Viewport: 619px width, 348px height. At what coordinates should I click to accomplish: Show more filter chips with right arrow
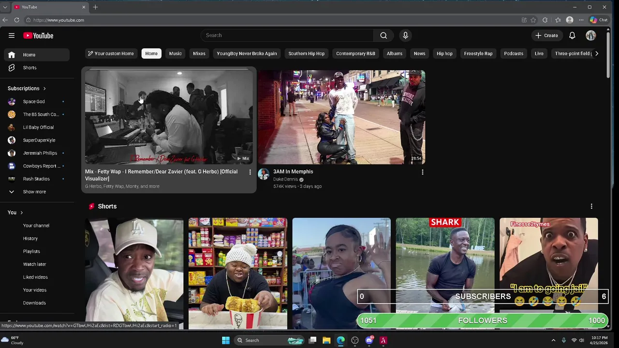coord(597,54)
